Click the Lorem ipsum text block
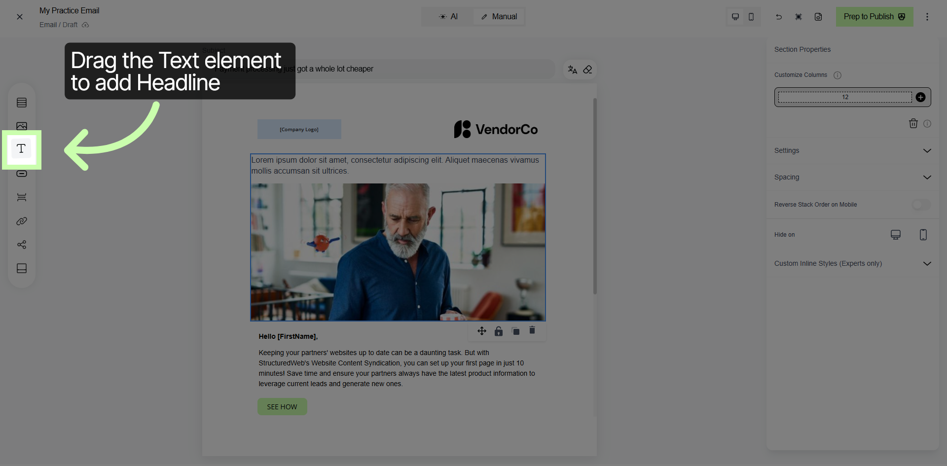 [398, 165]
